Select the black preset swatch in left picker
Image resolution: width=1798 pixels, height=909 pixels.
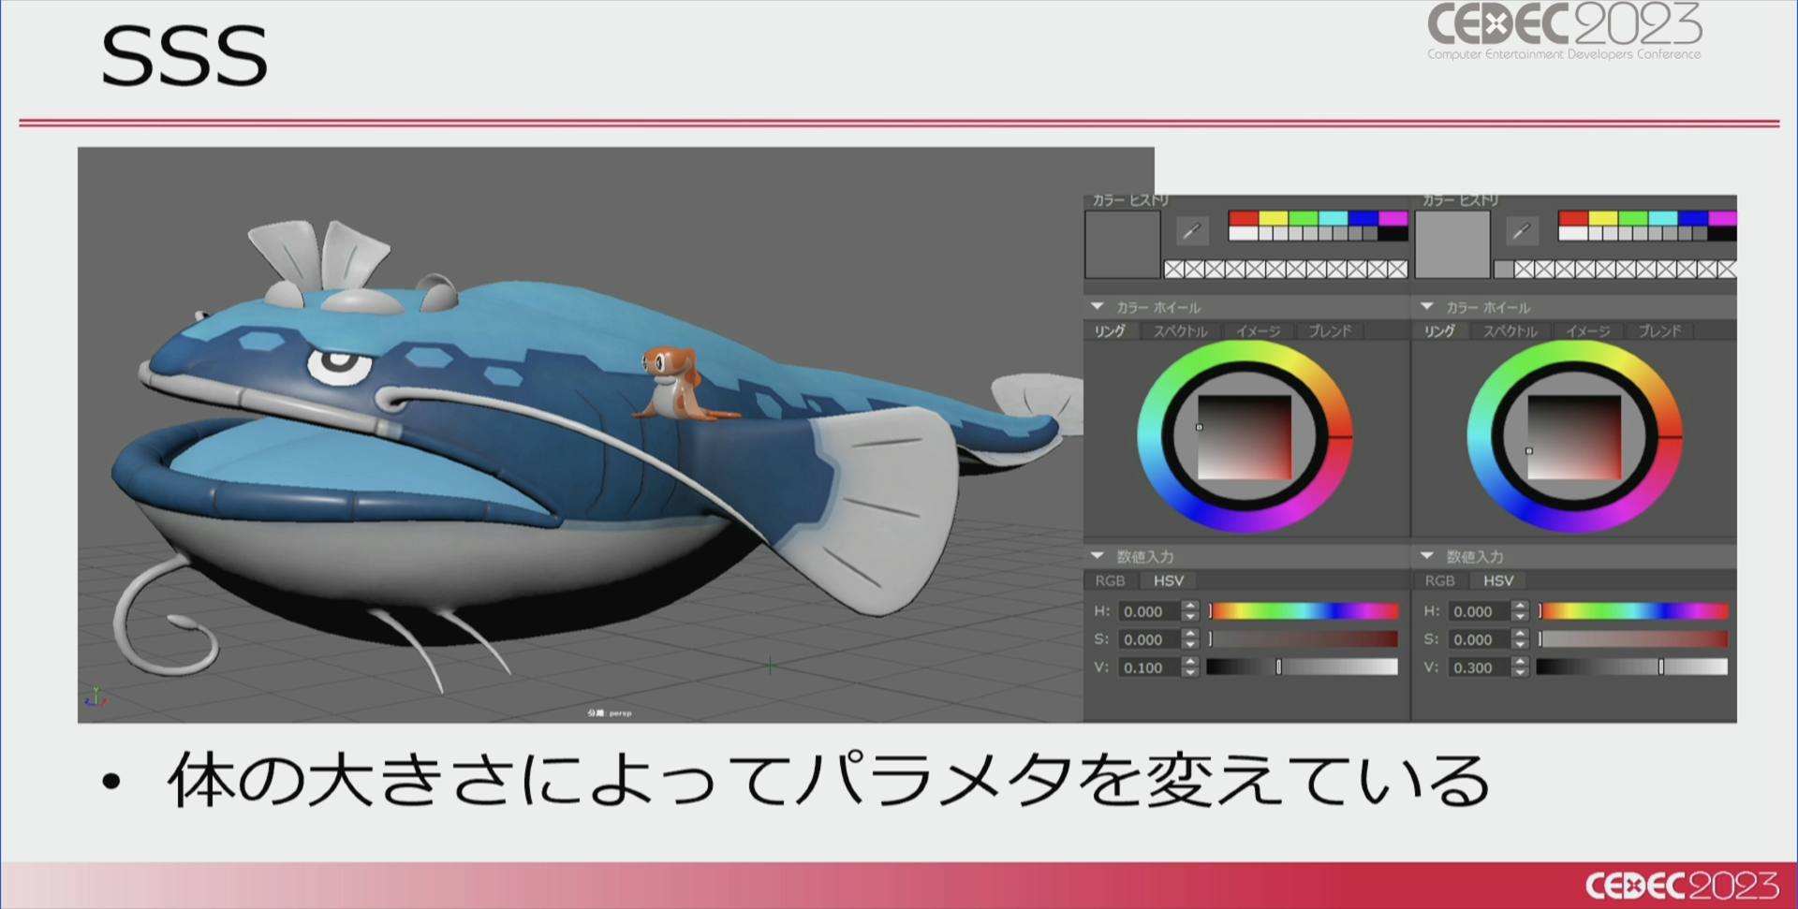tap(1393, 234)
